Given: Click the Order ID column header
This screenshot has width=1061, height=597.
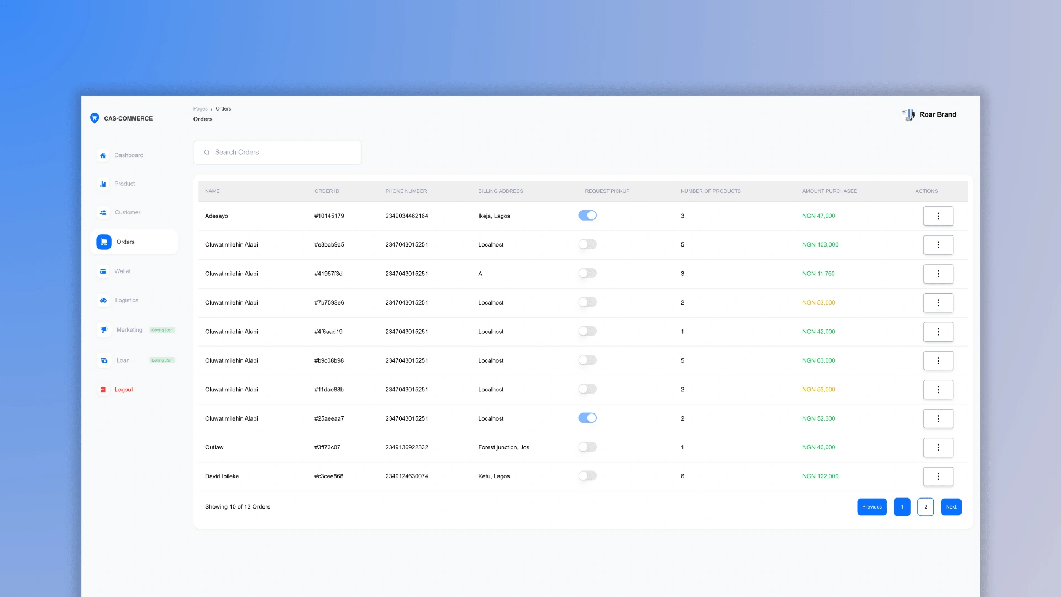Looking at the screenshot, I should 327,191.
